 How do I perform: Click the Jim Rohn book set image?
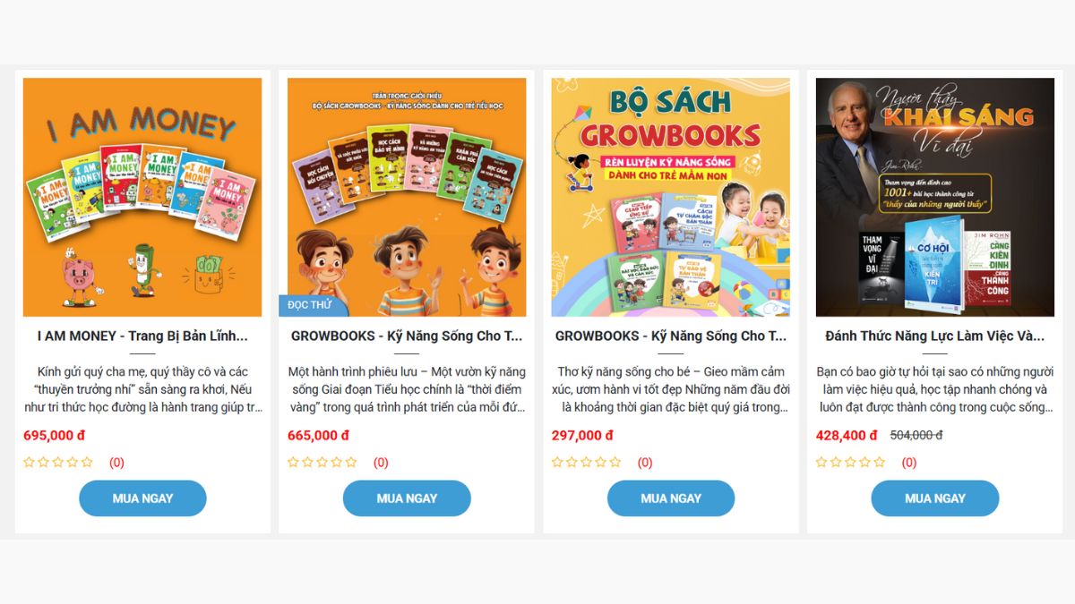click(x=935, y=197)
